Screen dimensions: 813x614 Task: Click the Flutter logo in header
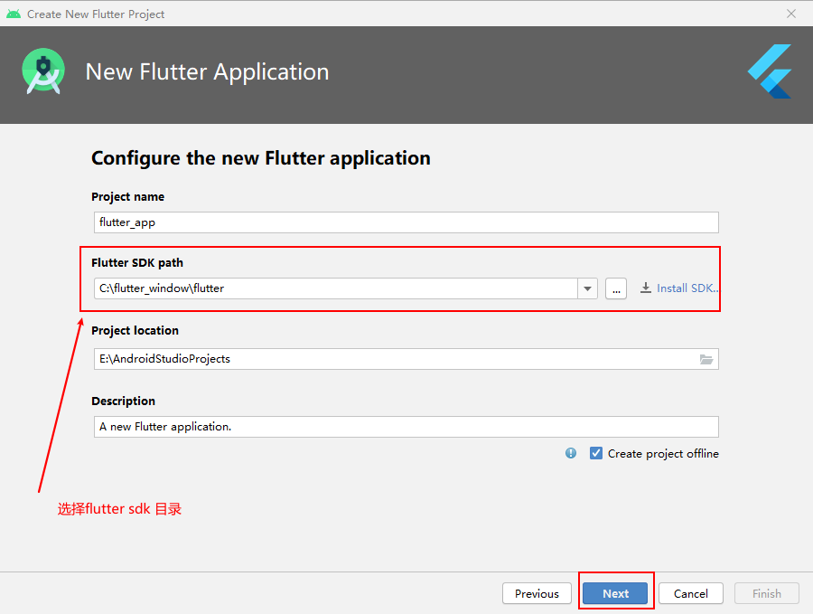[770, 71]
